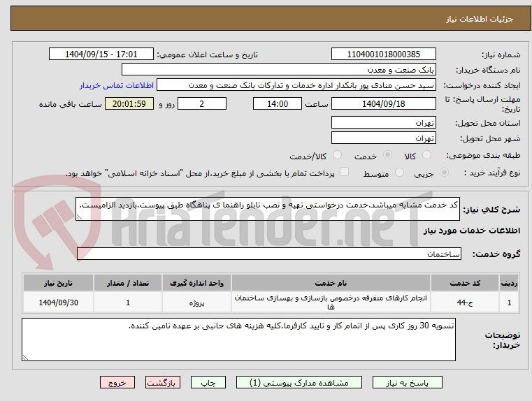The height and width of the screenshot is (401, 532).
Task: Click need date cell 1404/09/30
Action: pos(58,302)
